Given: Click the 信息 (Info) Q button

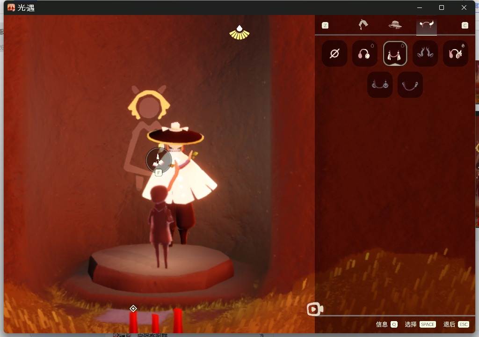Looking at the screenshot, I should 386,324.
